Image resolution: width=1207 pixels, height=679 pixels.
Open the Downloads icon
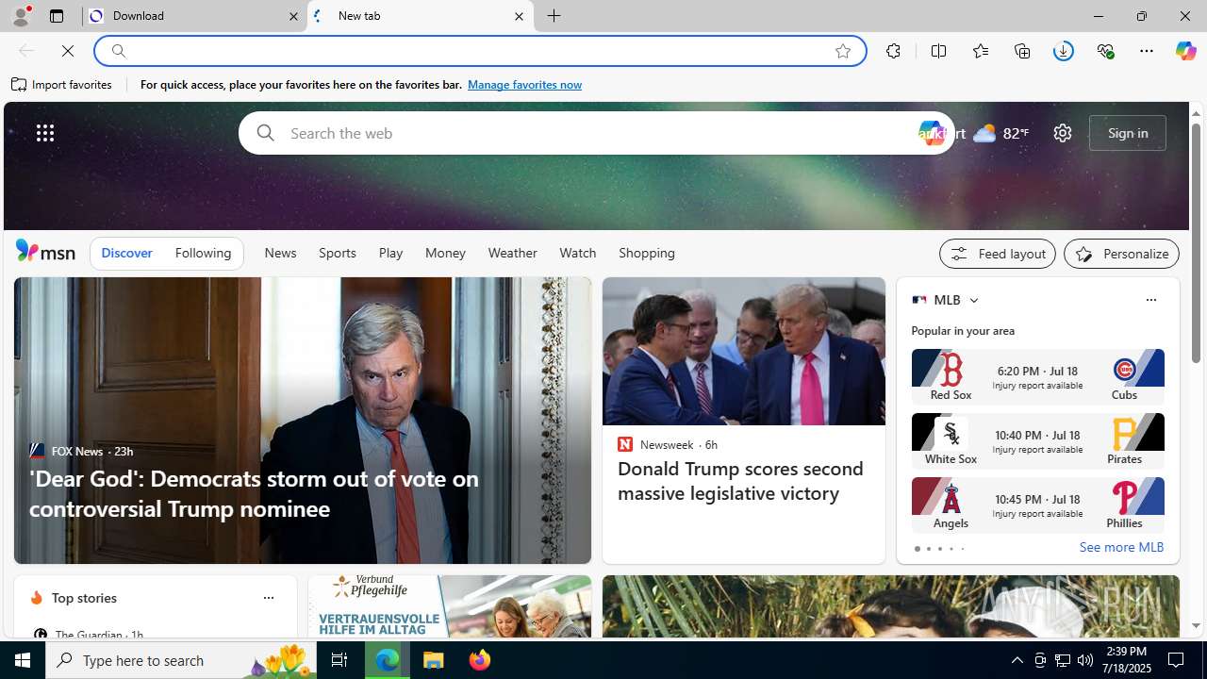click(x=1064, y=51)
